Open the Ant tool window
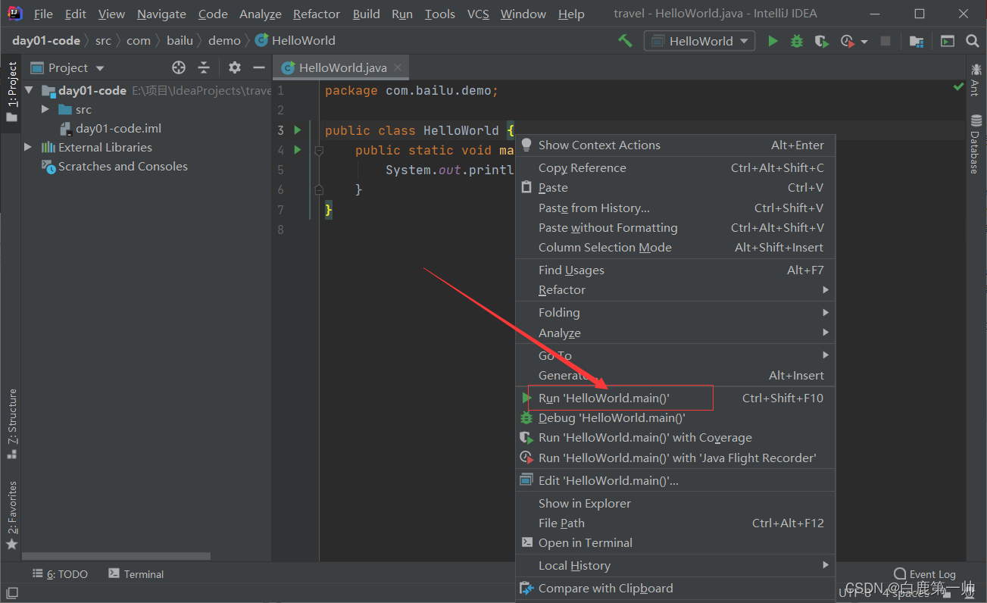Image resolution: width=987 pixels, height=603 pixels. [x=976, y=79]
